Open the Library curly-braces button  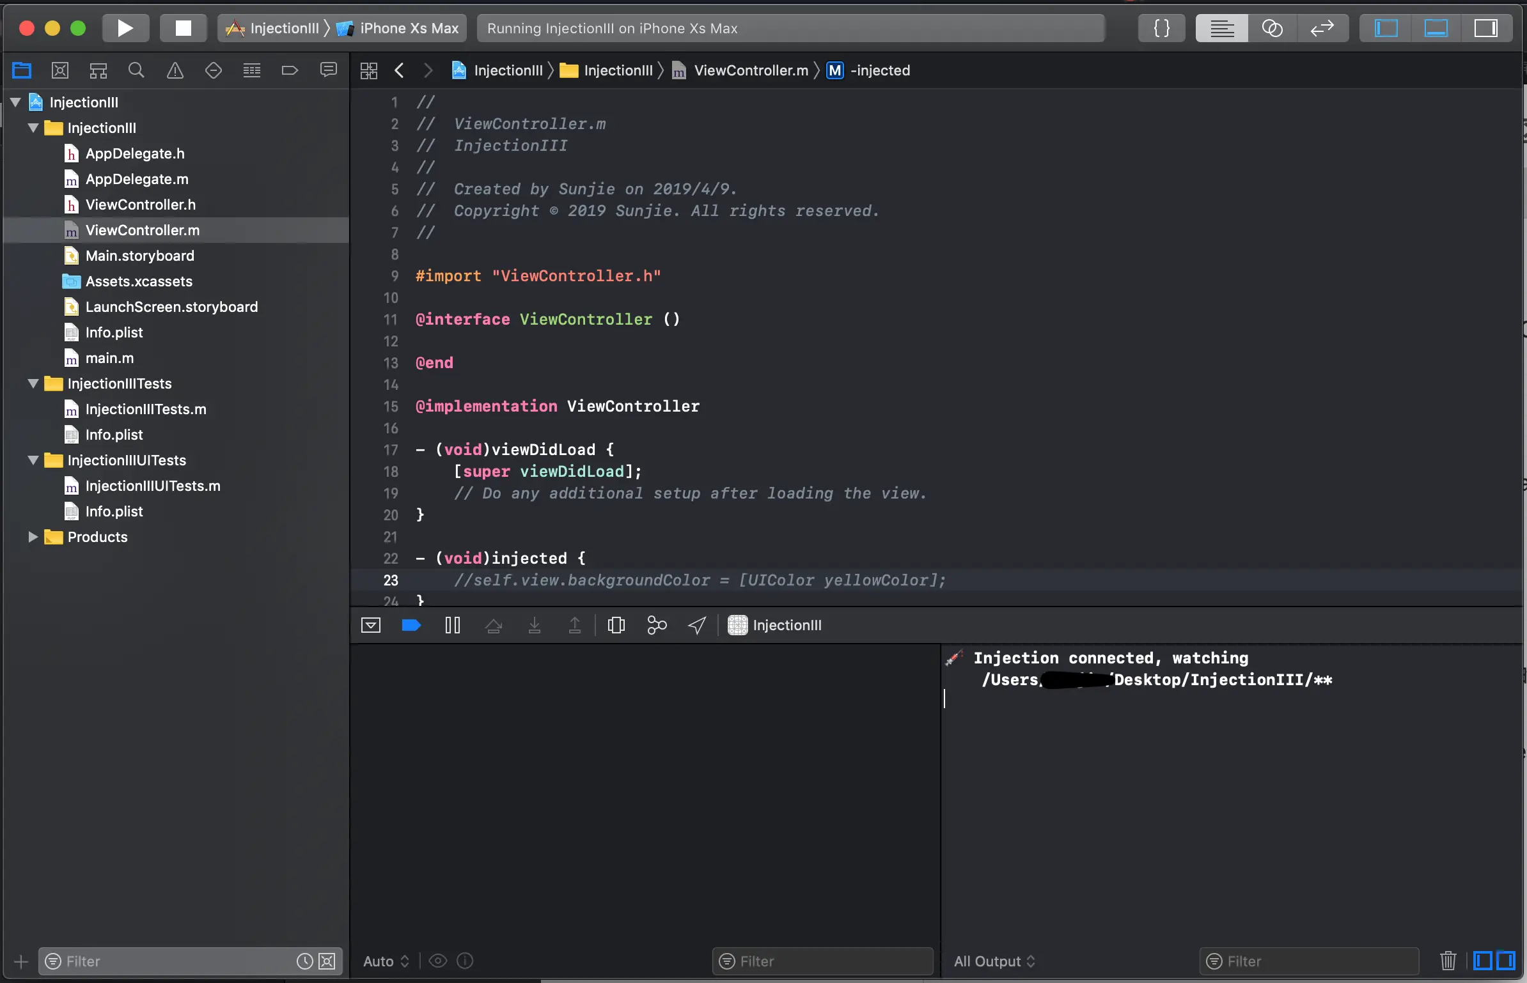click(x=1162, y=28)
